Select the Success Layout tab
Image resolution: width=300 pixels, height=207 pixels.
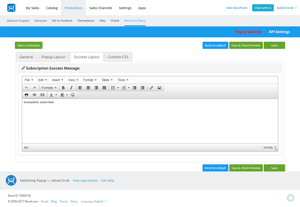click(x=86, y=57)
